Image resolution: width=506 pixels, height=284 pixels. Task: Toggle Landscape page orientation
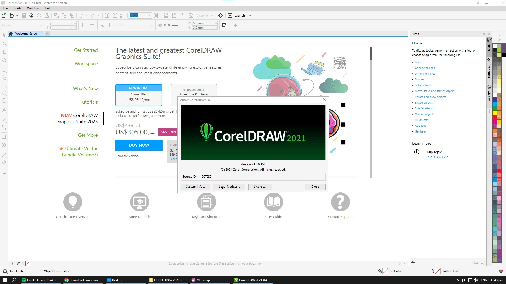click(92, 26)
